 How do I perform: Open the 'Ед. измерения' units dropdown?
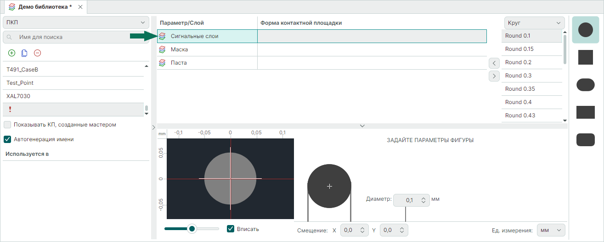(551, 230)
